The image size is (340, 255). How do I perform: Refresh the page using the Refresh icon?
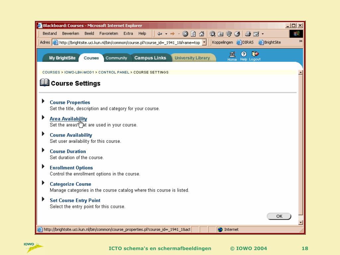click(x=193, y=34)
